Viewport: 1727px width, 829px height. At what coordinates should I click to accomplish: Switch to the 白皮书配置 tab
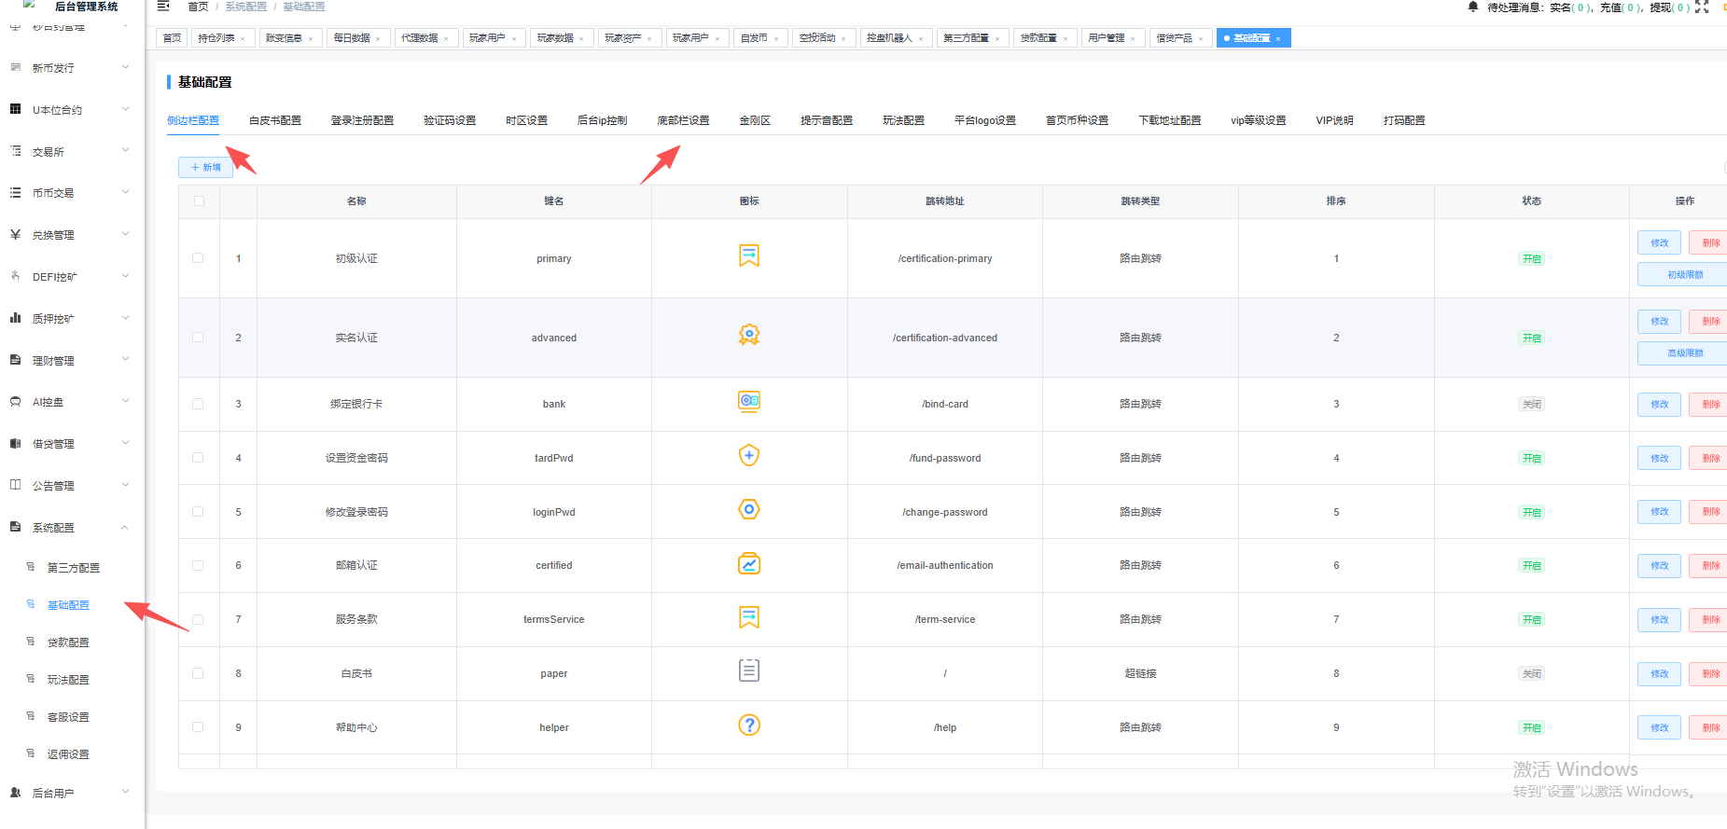(x=275, y=120)
